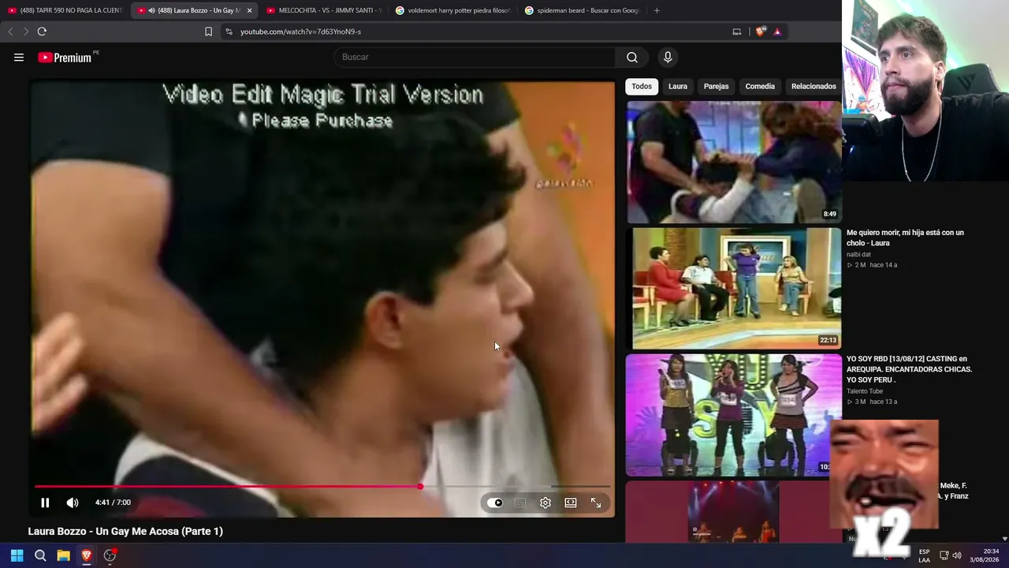
Task: Click the YouTube search field
Action: click(475, 57)
